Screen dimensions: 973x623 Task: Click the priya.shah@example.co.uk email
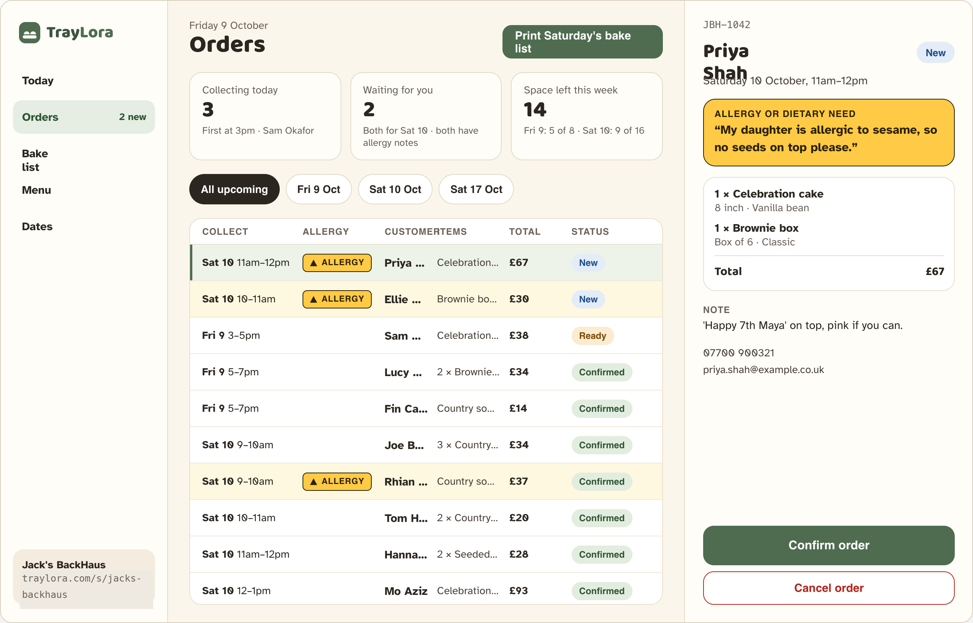[763, 369]
